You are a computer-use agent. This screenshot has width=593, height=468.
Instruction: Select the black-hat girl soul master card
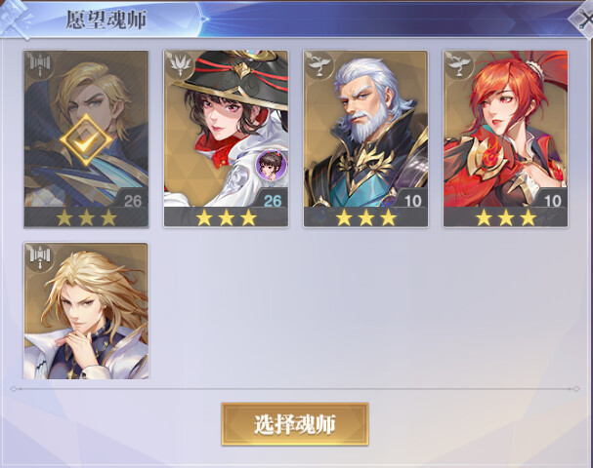226,138
